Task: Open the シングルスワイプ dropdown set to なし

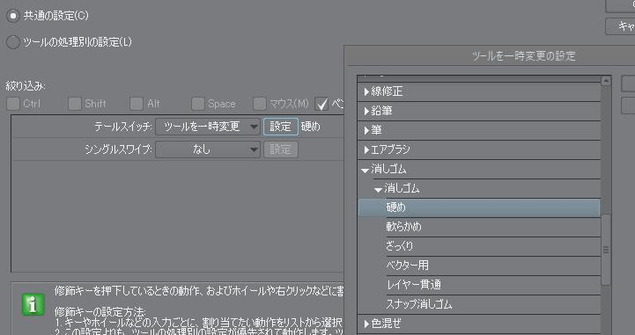Action: pyautogui.click(x=207, y=150)
